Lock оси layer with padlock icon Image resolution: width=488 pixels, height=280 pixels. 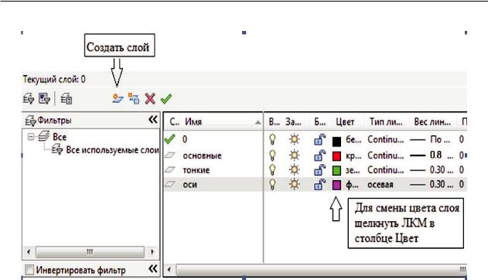(x=319, y=185)
